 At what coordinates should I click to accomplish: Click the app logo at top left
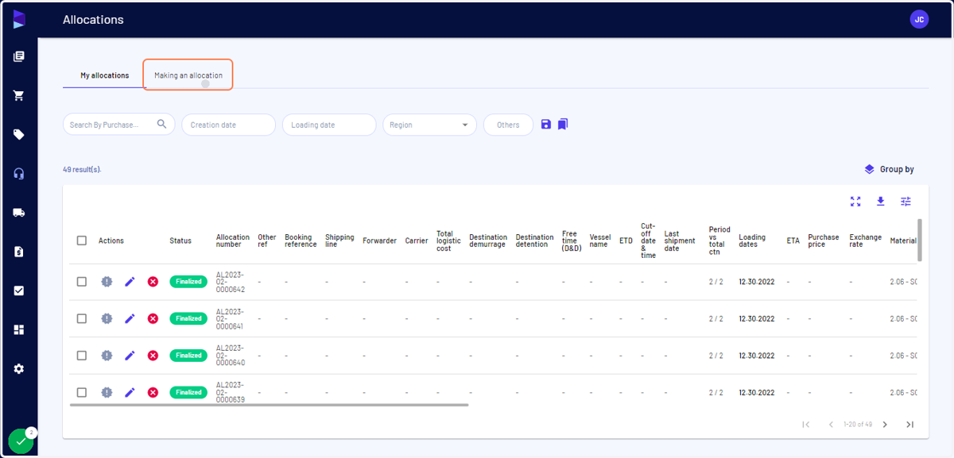19,20
